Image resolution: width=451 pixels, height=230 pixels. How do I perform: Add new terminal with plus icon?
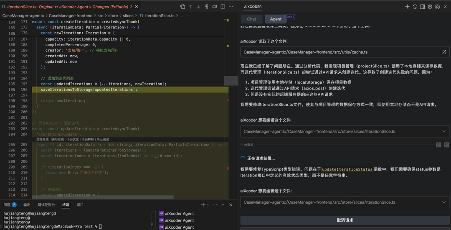coord(203,205)
